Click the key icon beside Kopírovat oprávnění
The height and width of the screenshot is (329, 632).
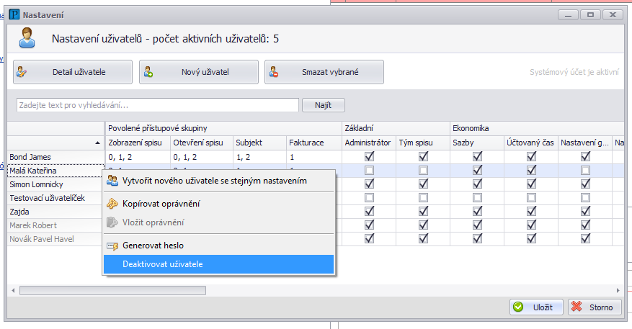tap(112, 204)
